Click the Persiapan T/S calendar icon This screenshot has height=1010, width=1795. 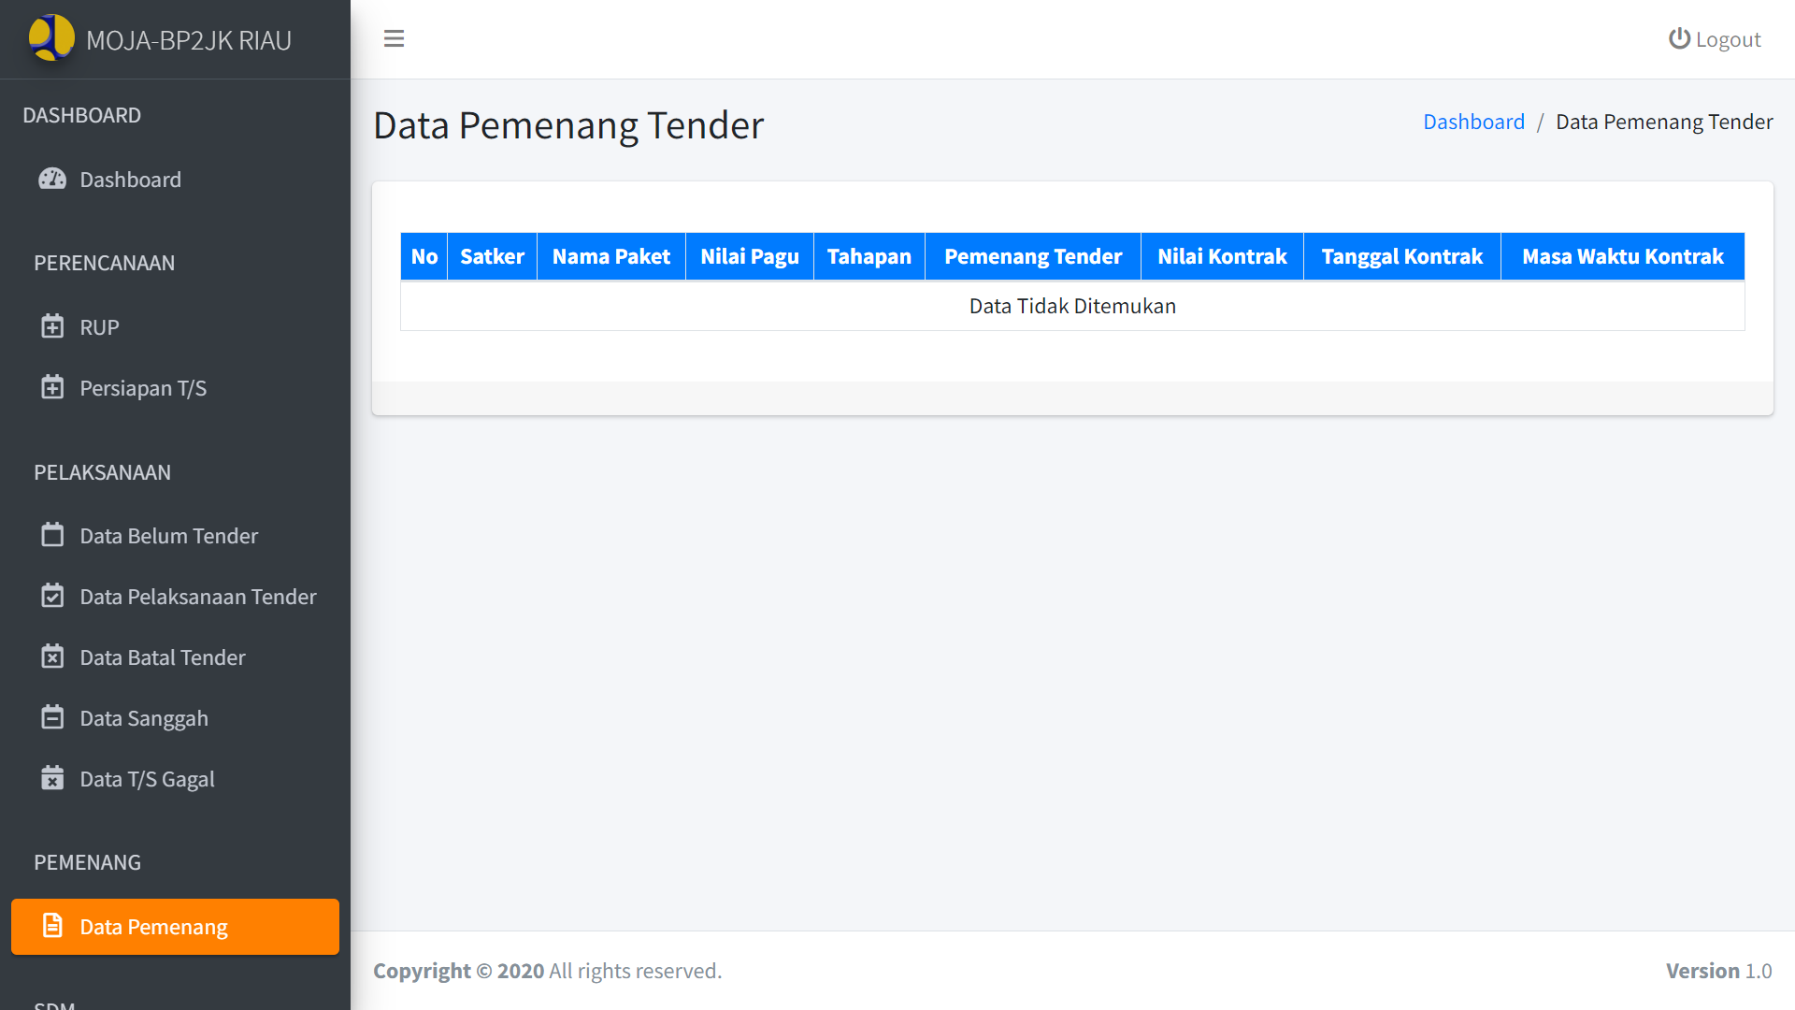click(52, 387)
